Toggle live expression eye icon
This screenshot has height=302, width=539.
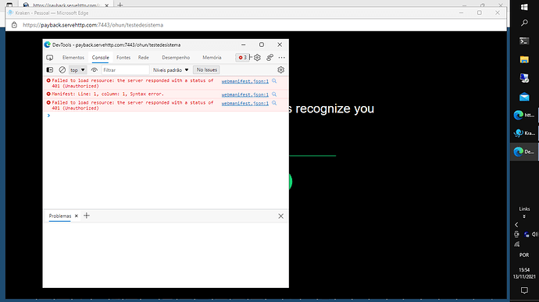pyautogui.click(x=95, y=70)
